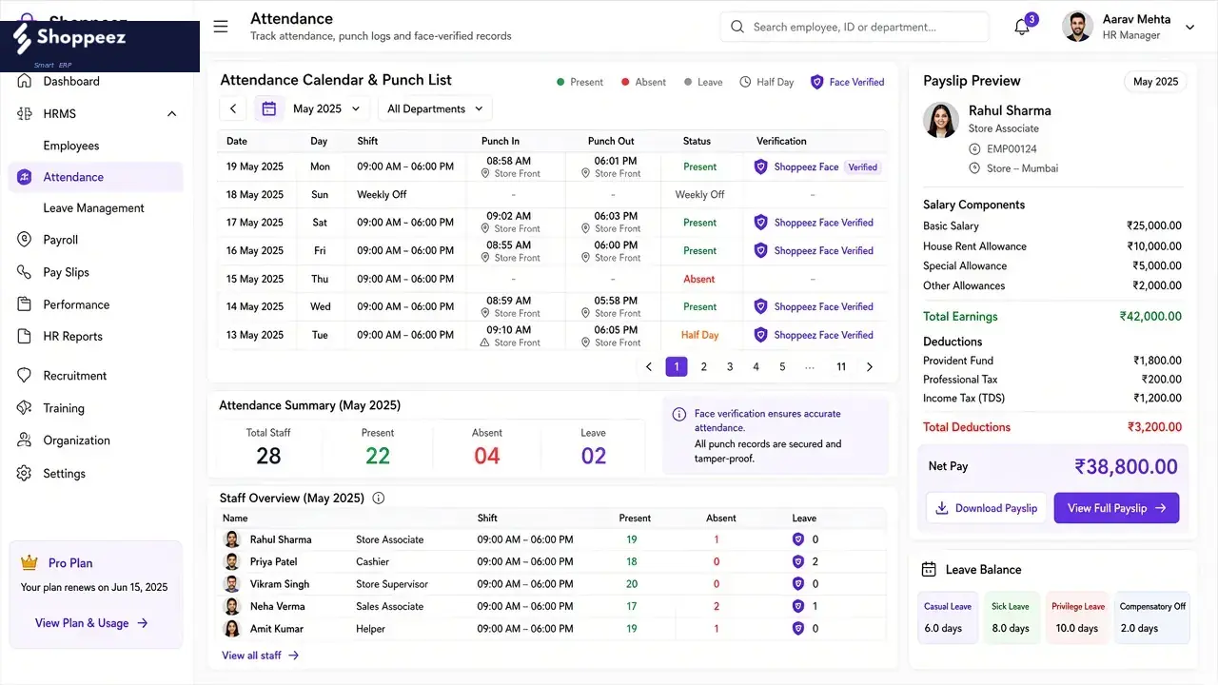Click the Sick Leave balance card

coord(1012,616)
